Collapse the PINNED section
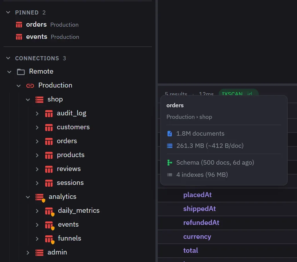This screenshot has width=297, height=262. click(8, 12)
